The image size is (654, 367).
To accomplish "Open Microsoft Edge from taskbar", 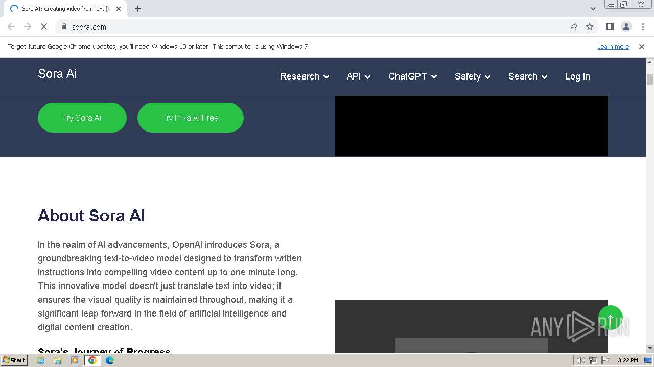I will coord(110,360).
